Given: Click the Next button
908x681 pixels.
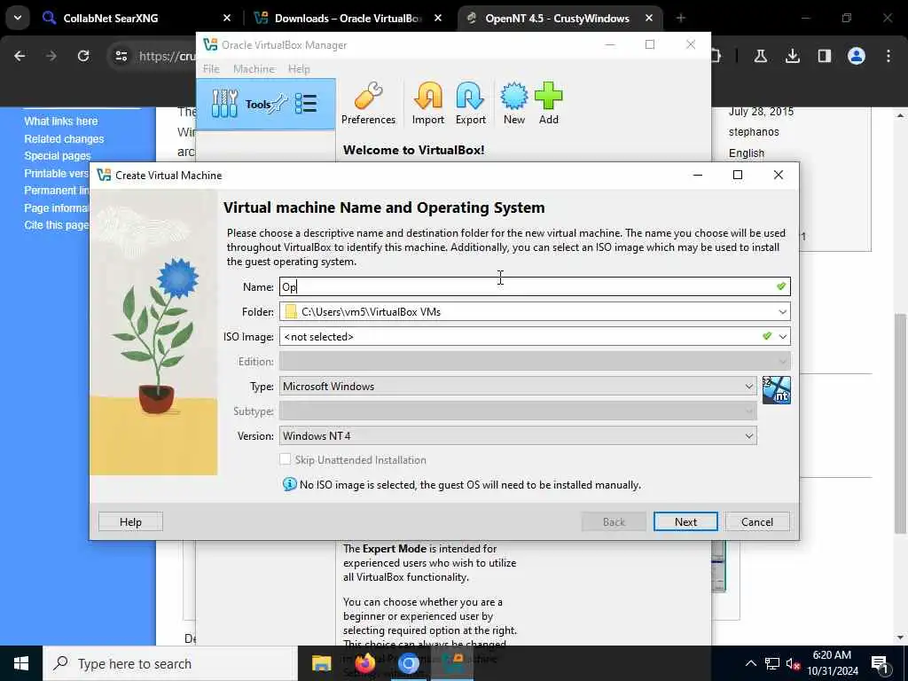Looking at the screenshot, I should [x=685, y=521].
